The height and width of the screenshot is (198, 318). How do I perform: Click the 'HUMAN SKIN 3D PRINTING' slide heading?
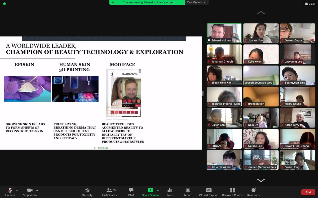coord(74,67)
